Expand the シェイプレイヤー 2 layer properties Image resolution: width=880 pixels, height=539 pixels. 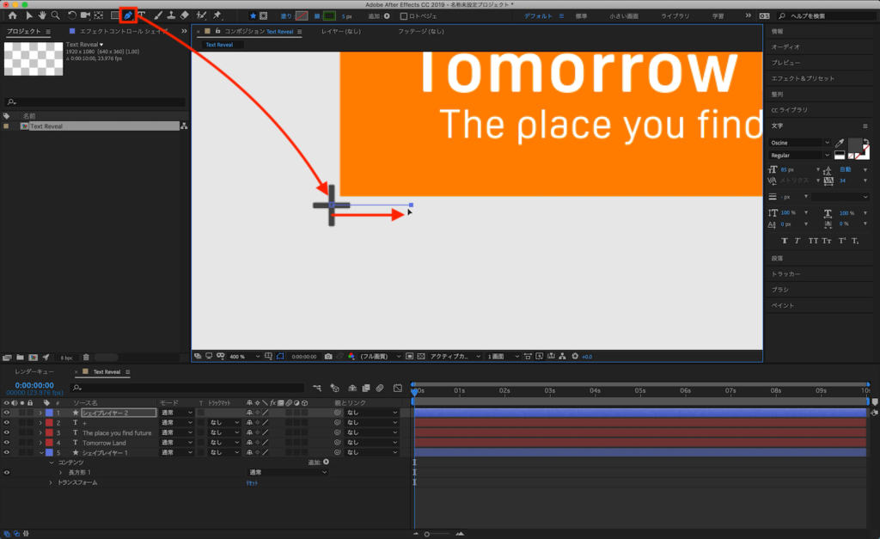[x=40, y=413]
